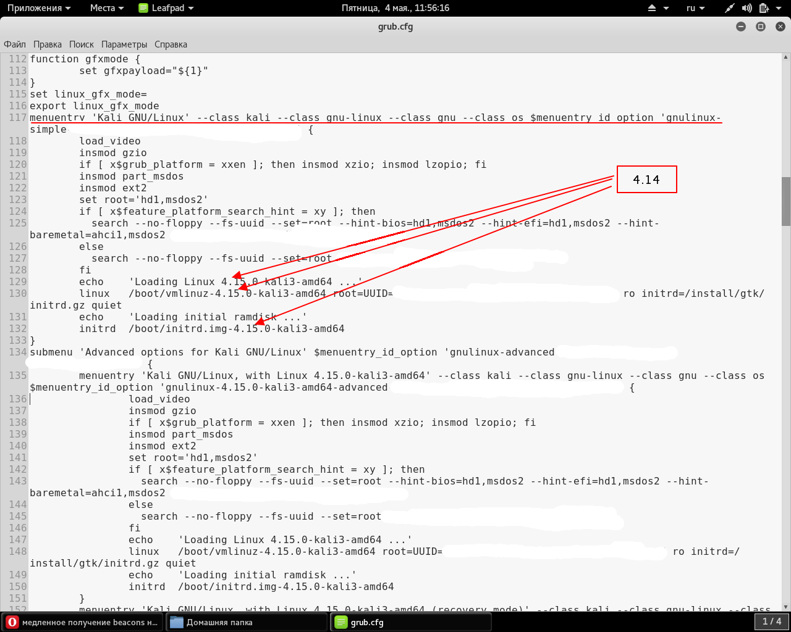This screenshot has height=632, width=791.
Task: Click 'insmod ext2' on line 122
Action: pyautogui.click(x=113, y=188)
